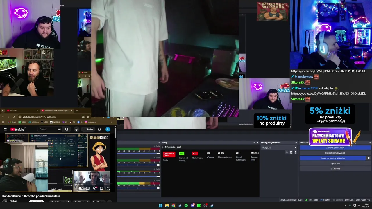Open transition properties three-dot menu

pyautogui.click(x=295, y=152)
